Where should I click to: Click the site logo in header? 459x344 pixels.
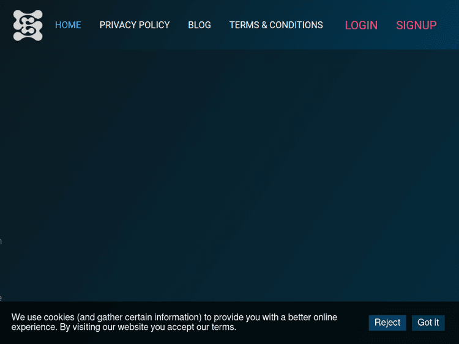pos(28,25)
